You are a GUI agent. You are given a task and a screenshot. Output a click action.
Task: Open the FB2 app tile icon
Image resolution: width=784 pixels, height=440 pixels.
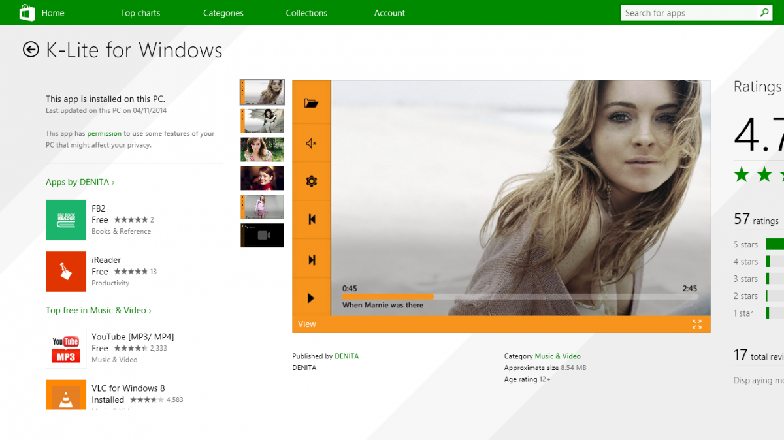(x=66, y=220)
